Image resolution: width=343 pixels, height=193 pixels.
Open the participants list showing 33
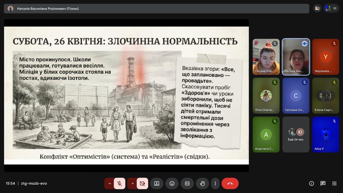click(x=331, y=8)
